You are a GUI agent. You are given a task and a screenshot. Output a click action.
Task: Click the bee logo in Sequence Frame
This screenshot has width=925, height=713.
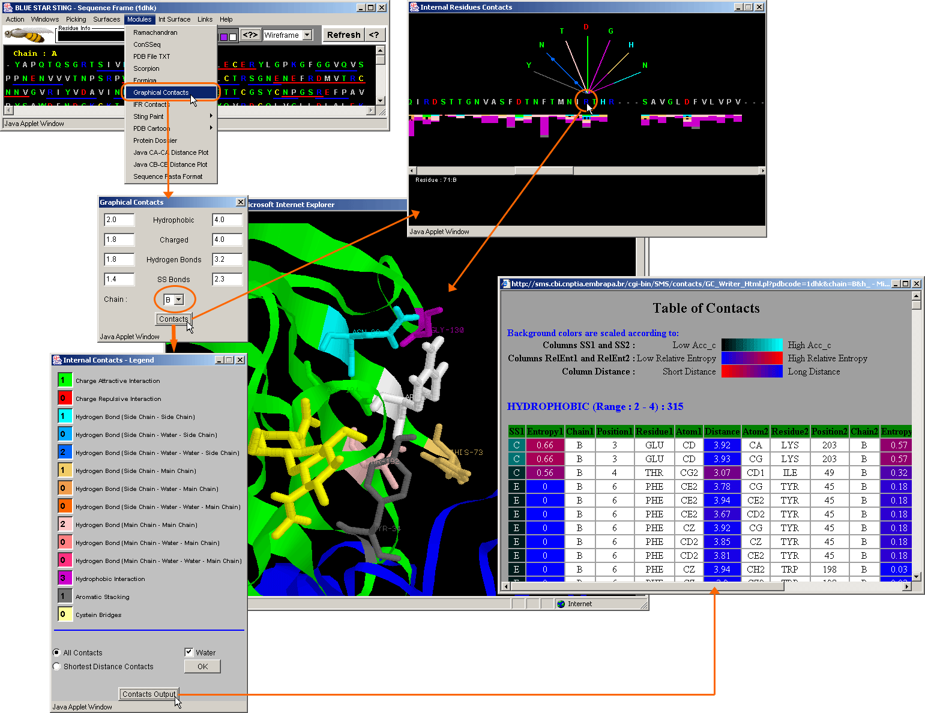pyautogui.click(x=28, y=36)
